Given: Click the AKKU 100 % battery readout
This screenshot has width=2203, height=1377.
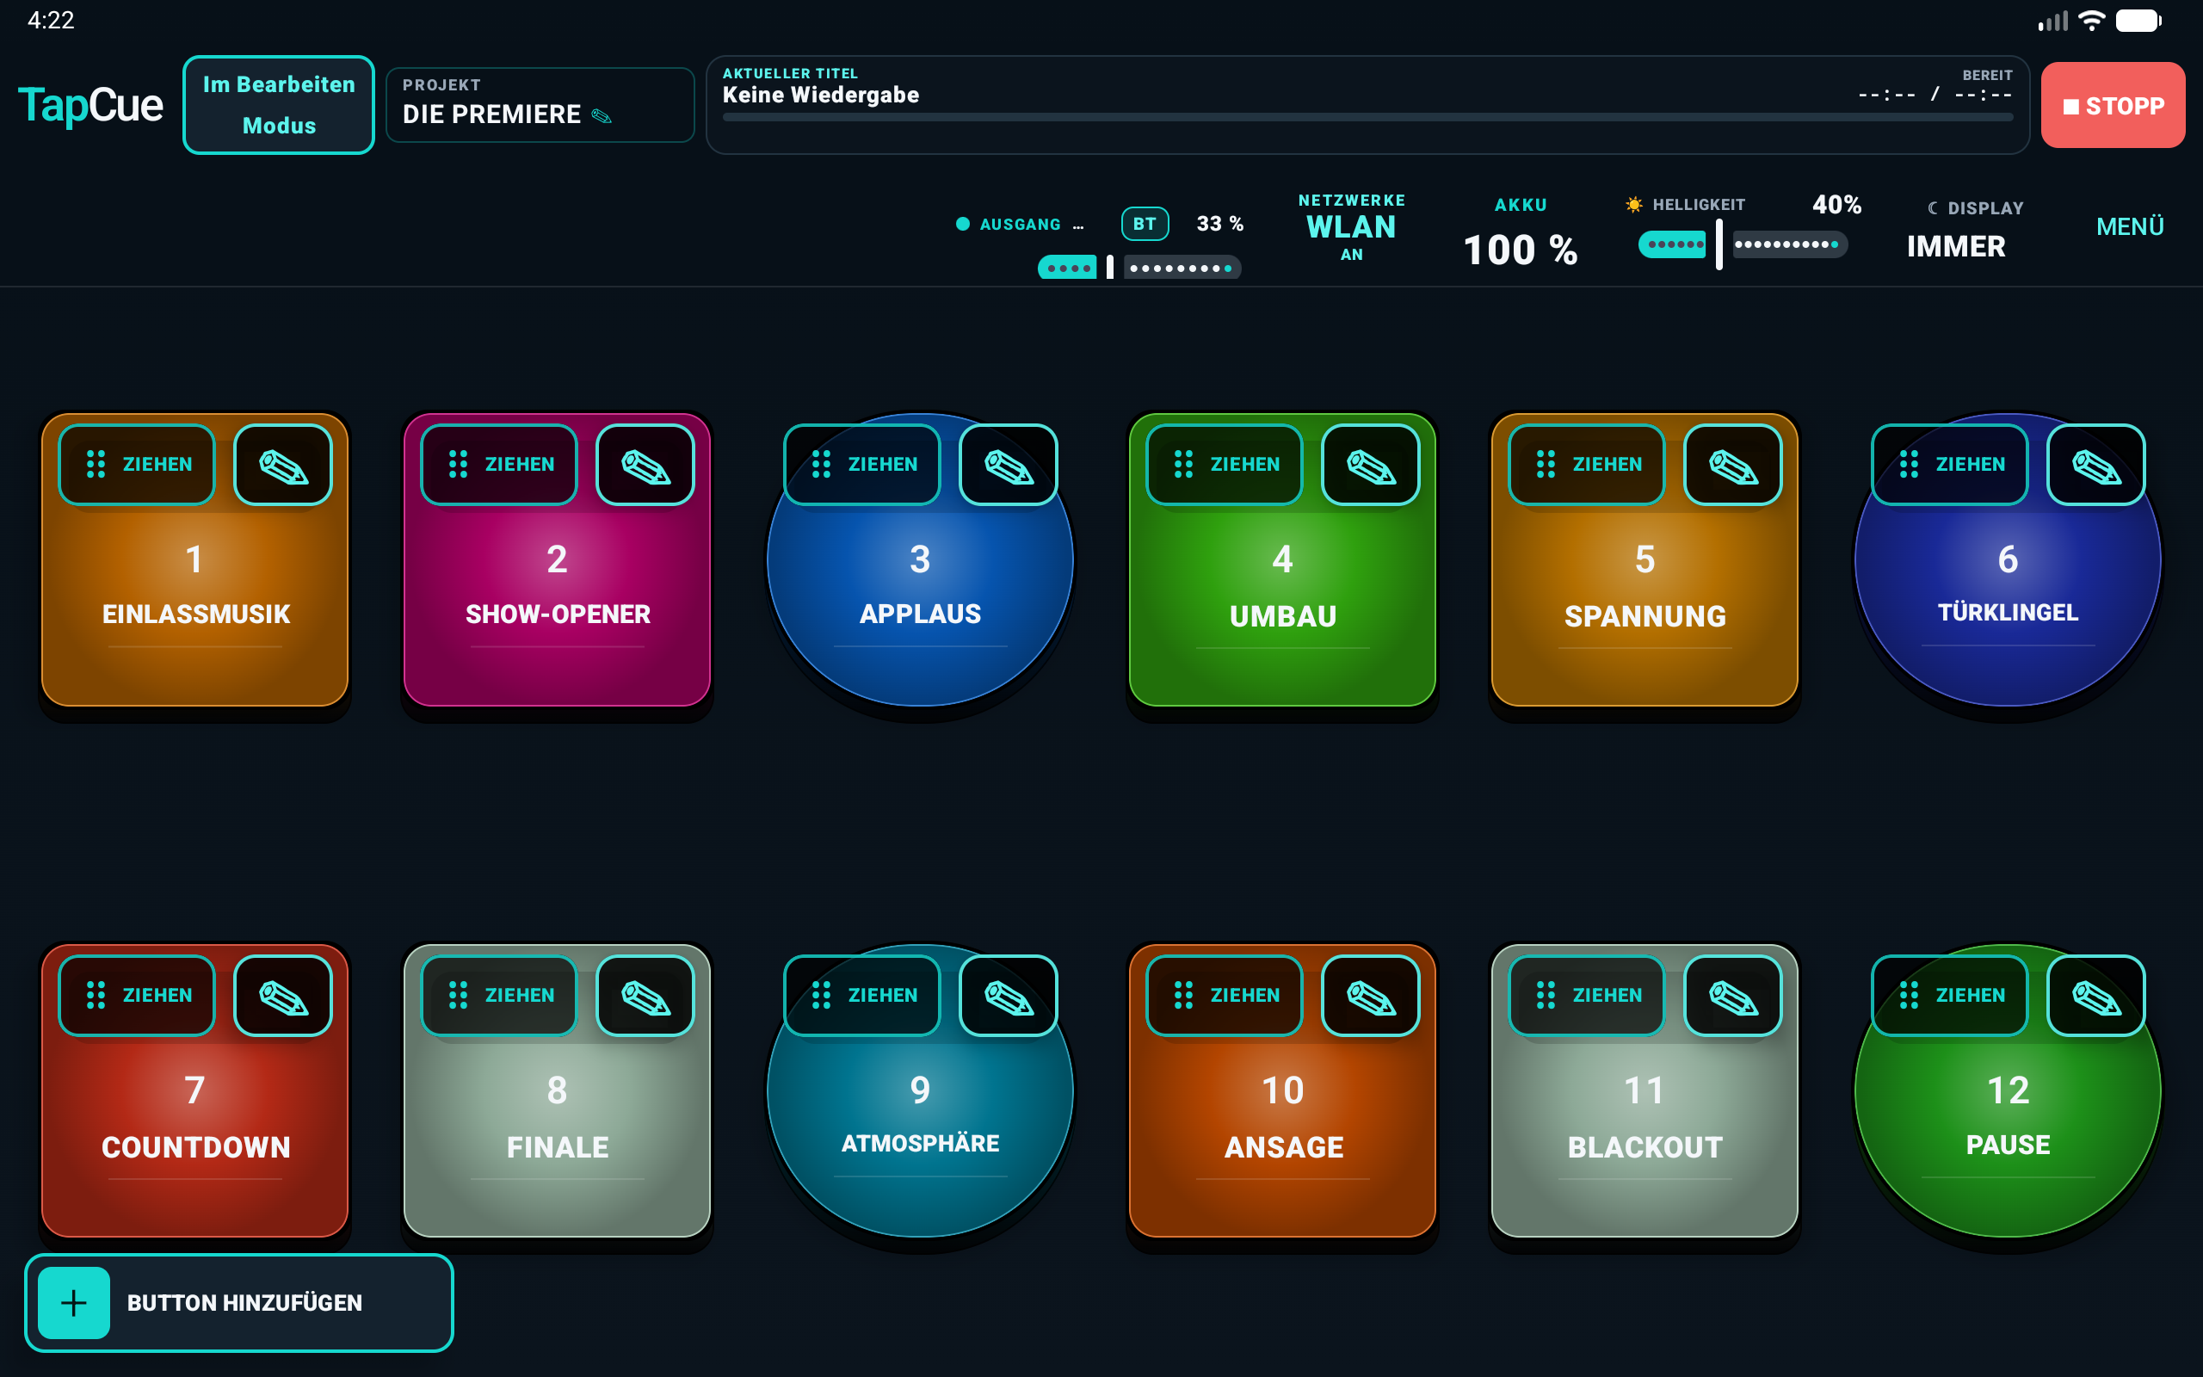Looking at the screenshot, I should [1521, 233].
